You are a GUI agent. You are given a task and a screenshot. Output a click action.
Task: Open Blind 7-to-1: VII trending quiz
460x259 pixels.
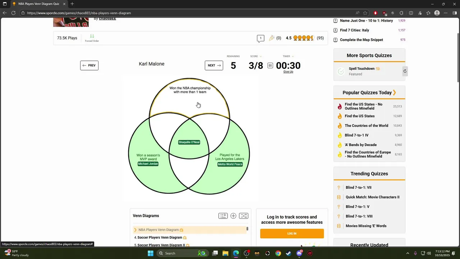tap(358, 187)
